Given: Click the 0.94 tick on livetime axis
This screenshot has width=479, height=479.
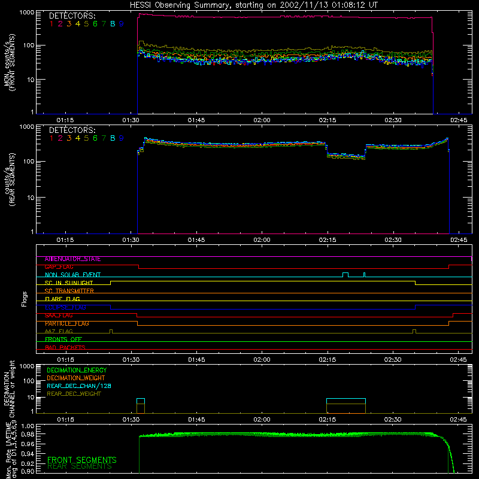Looking at the screenshot, I should point(28,454).
